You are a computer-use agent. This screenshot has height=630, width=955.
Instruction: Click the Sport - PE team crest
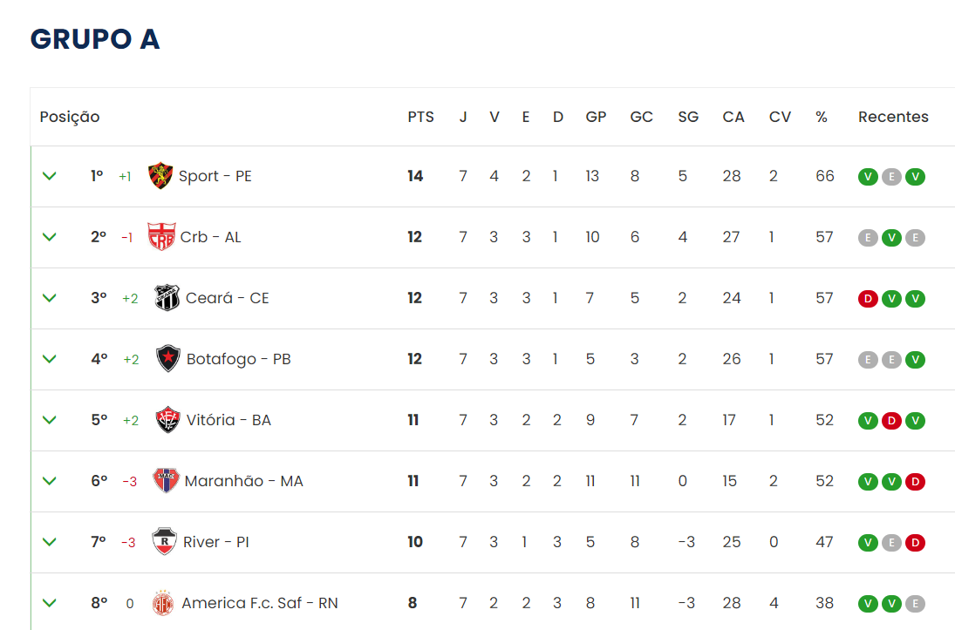pyautogui.click(x=160, y=176)
